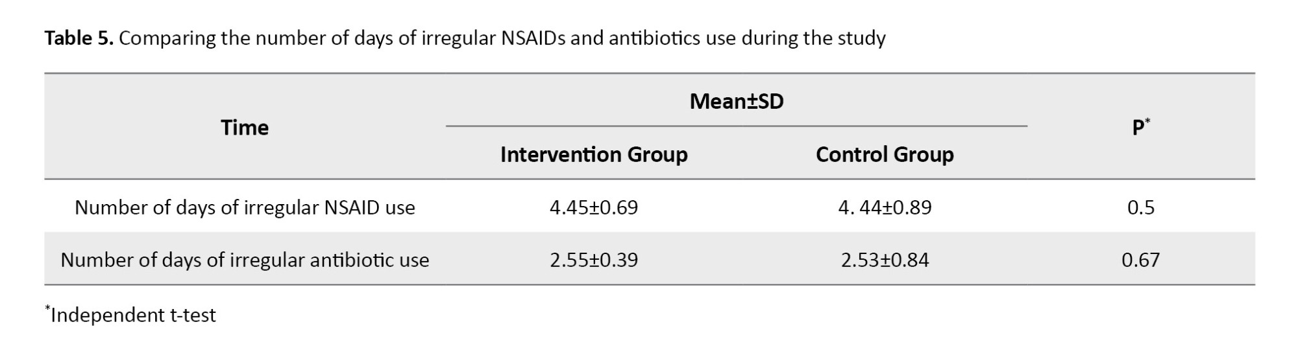Viewport: 1298px width, 357px height.
Task: Click the P value 0.5
Action: 1140,208
